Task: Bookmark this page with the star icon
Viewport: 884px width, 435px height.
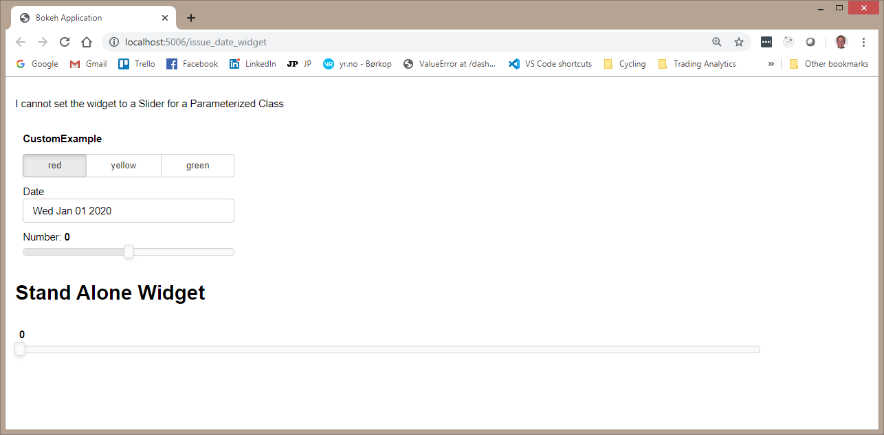Action: [739, 42]
